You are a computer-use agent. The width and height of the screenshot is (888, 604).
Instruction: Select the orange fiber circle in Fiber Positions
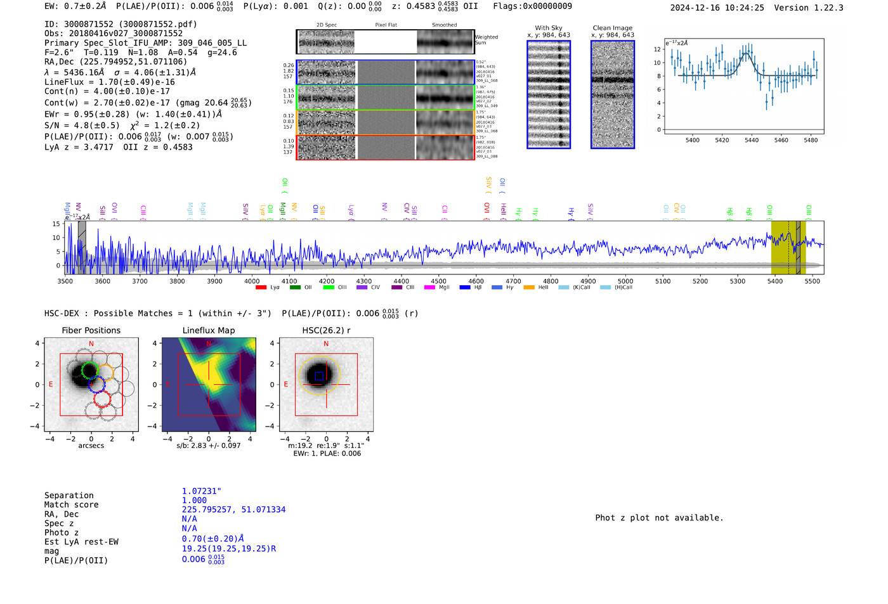pos(105,373)
